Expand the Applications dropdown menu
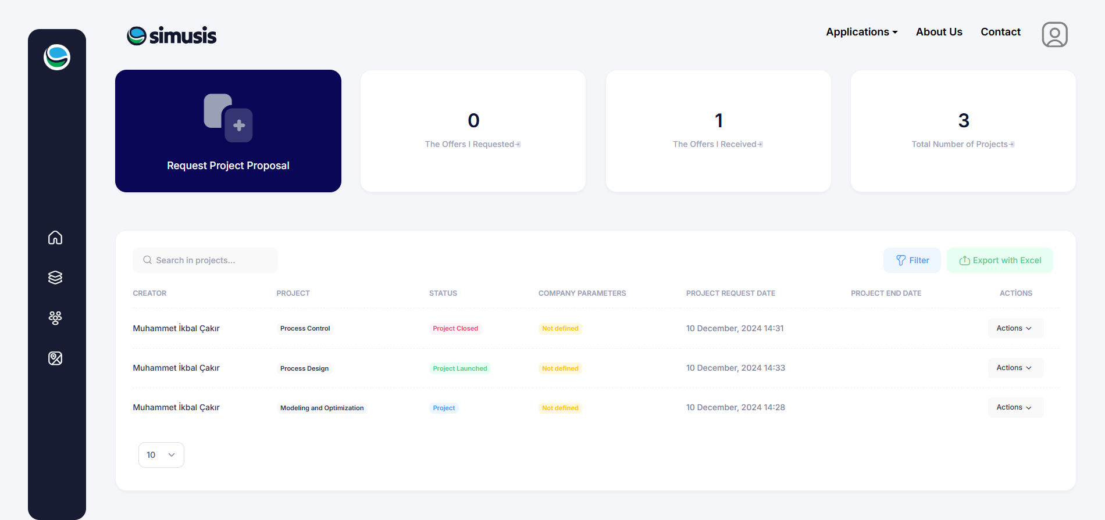 click(861, 32)
